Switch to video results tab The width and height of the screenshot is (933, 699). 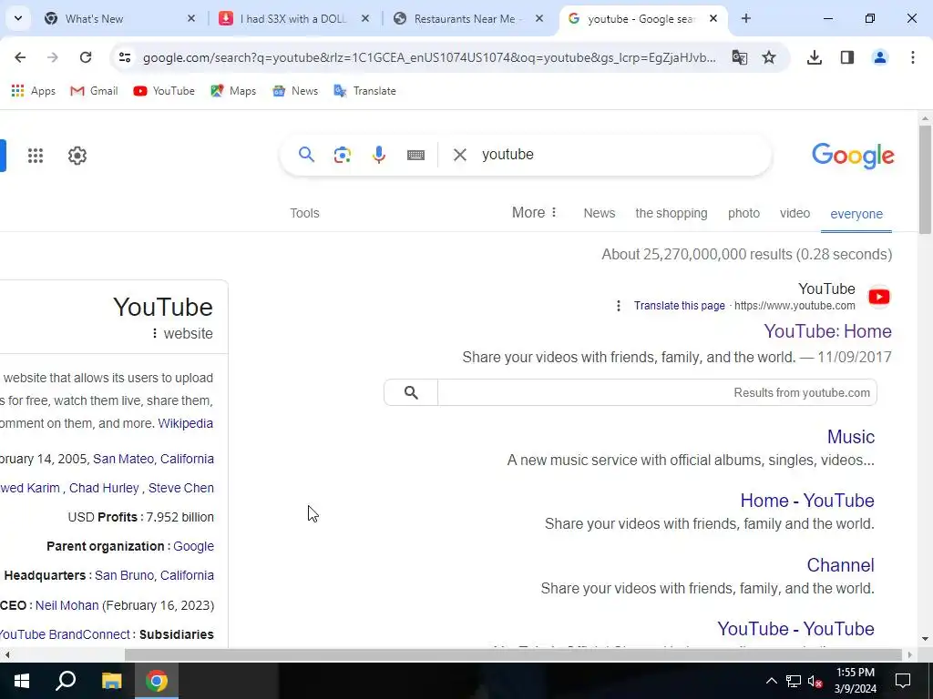click(795, 213)
